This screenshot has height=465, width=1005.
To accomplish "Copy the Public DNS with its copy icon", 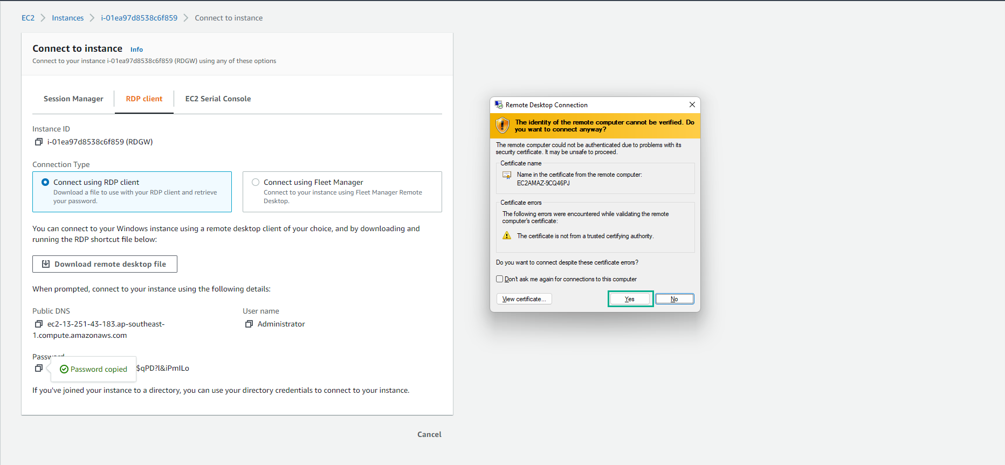I will pyautogui.click(x=39, y=324).
